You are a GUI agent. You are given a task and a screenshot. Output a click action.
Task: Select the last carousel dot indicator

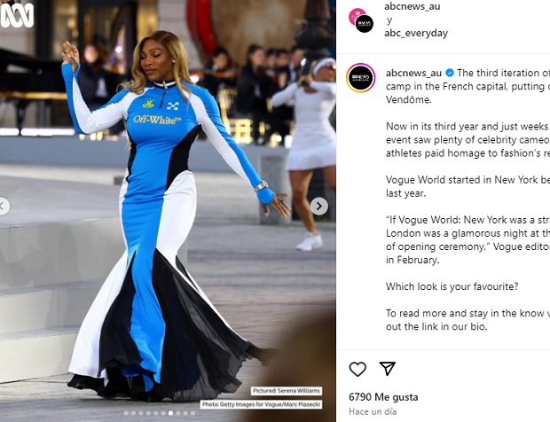coord(192,413)
